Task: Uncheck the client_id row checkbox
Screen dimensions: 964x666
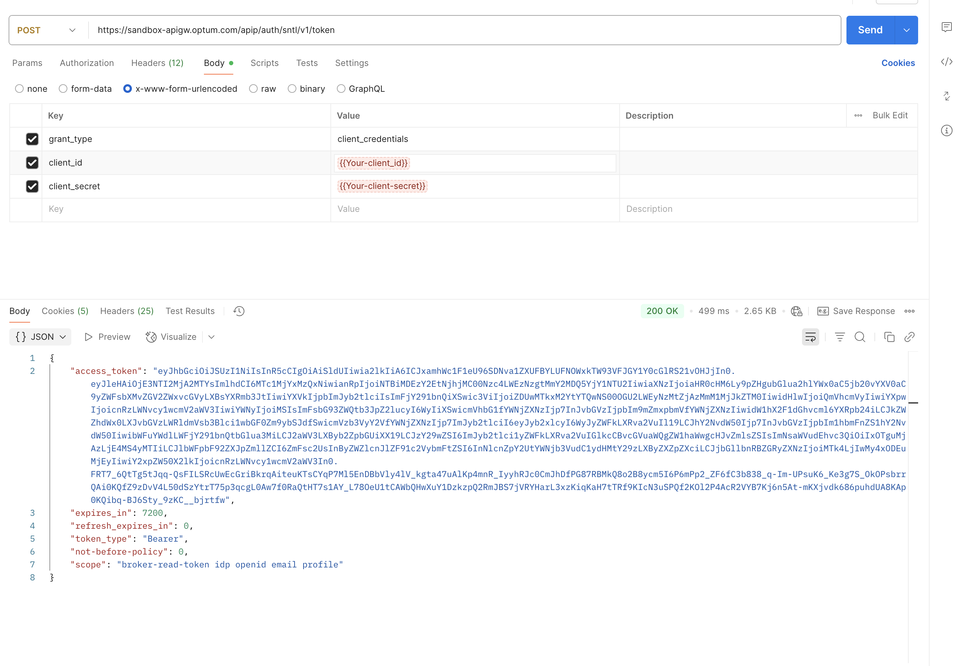Action: 32,163
